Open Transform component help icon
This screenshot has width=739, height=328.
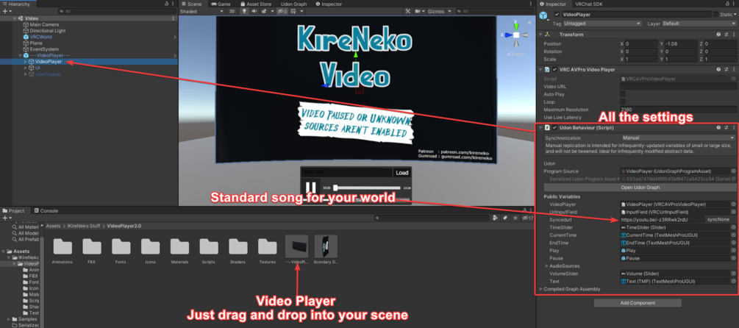(x=718, y=35)
